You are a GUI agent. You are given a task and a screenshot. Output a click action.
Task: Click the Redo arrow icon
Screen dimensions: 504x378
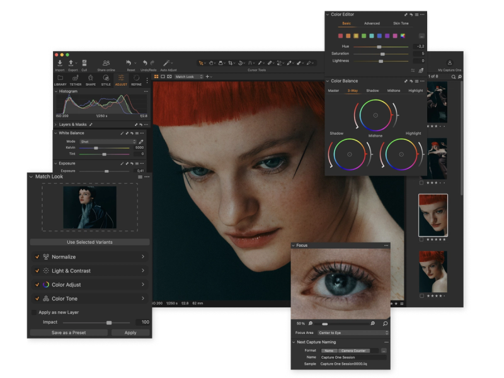tap(152, 62)
